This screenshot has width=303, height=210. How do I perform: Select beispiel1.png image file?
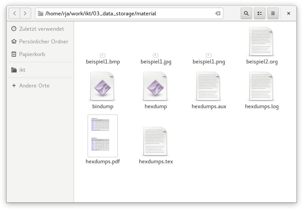coord(209,61)
